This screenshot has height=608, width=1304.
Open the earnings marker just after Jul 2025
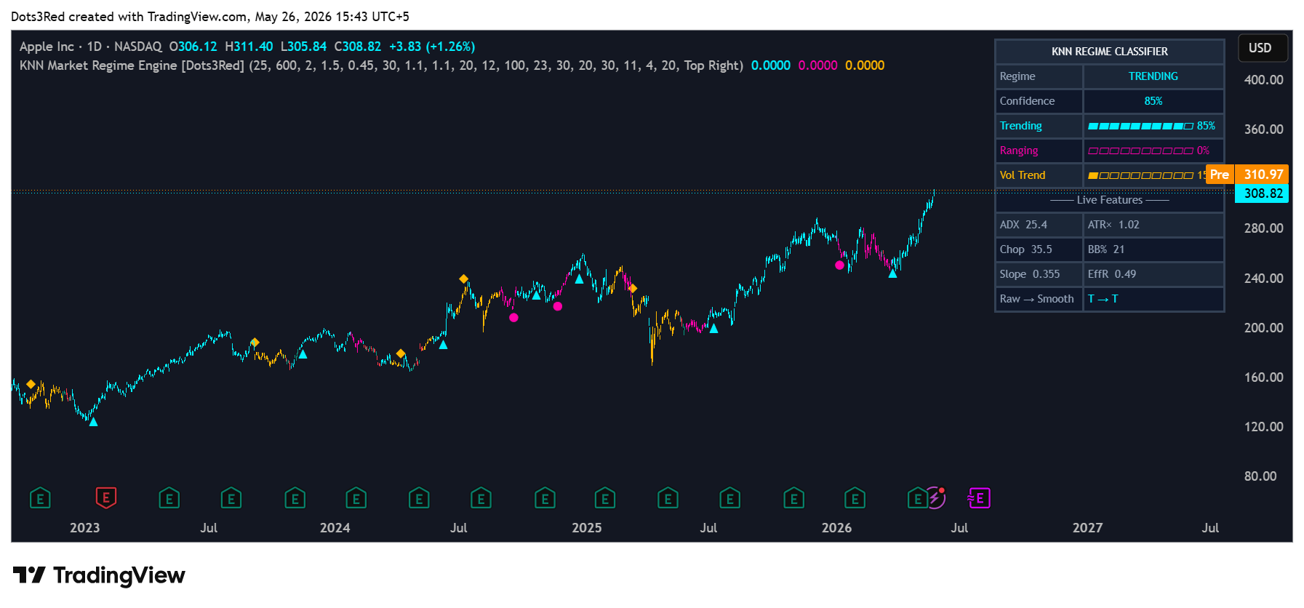tap(730, 498)
